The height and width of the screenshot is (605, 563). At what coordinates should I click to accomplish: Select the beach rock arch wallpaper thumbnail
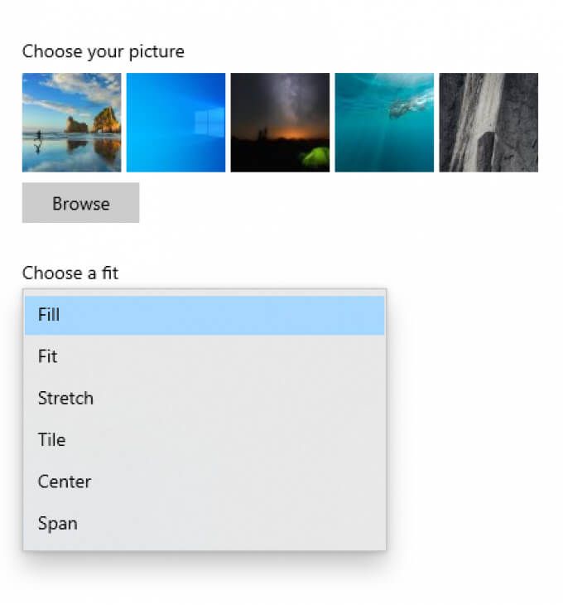72,123
